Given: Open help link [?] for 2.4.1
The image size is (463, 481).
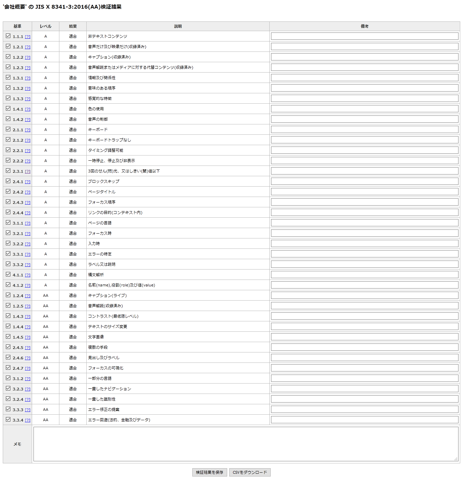Looking at the screenshot, I should [x=28, y=182].
